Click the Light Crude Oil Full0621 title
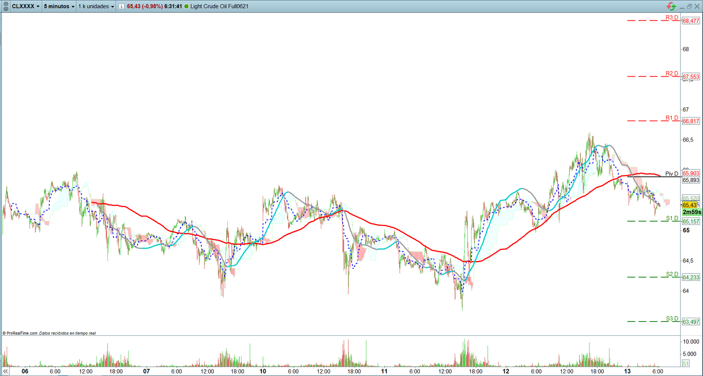Image resolution: width=703 pixels, height=376 pixels. [x=219, y=6]
